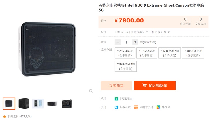
Task: Click the 7-day return promise icon
Action: [116, 99]
